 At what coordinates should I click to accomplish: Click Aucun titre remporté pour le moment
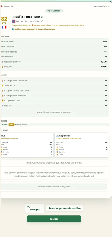[x=54, y=112]
